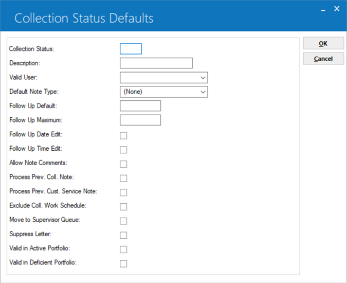This screenshot has width=347, height=283.
Task: Select the Follow Up Maximum field
Action: coord(140,120)
